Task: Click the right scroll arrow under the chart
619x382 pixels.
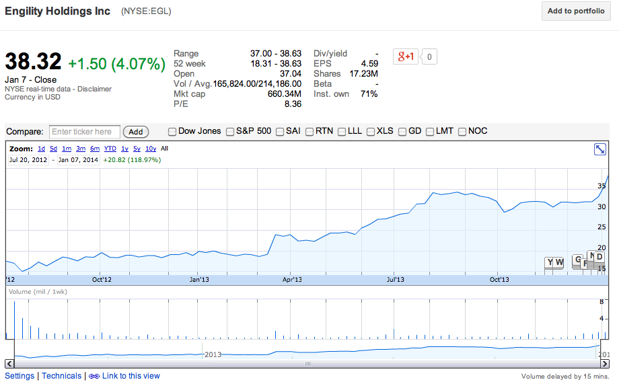Action: pos(605,364)
